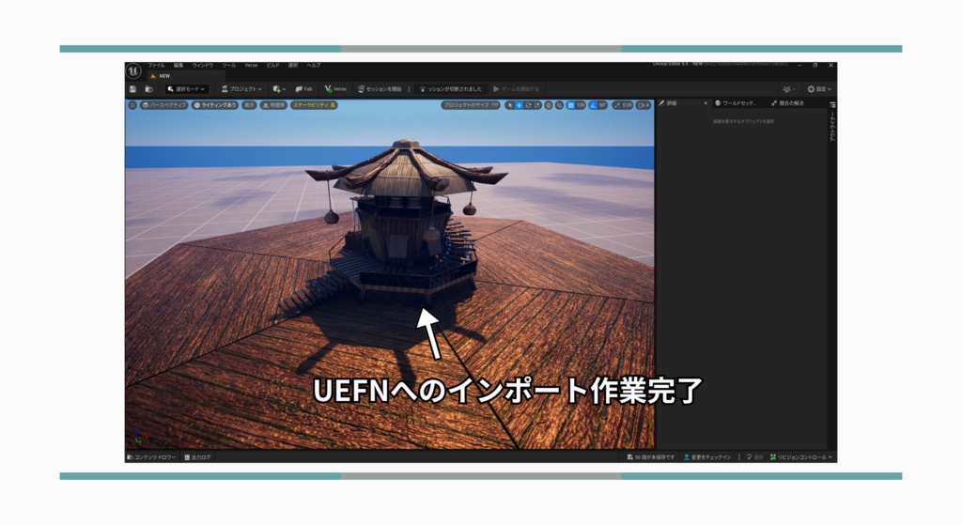
Task: Click the ゲームを開始する play button
Action: pyautogui.click(x=516, y=89)
